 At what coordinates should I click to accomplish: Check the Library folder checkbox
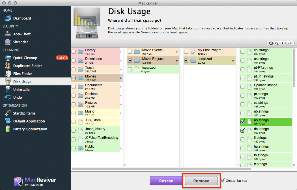coord(74,52)
